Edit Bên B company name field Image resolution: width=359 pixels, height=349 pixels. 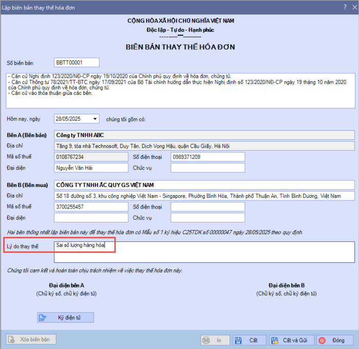click(204, 184)
